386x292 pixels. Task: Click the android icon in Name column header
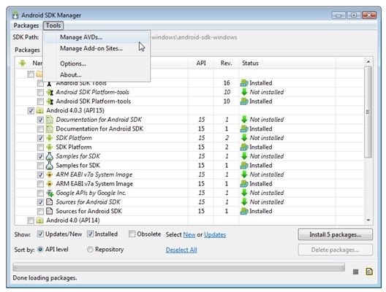(x=23, y=64)
